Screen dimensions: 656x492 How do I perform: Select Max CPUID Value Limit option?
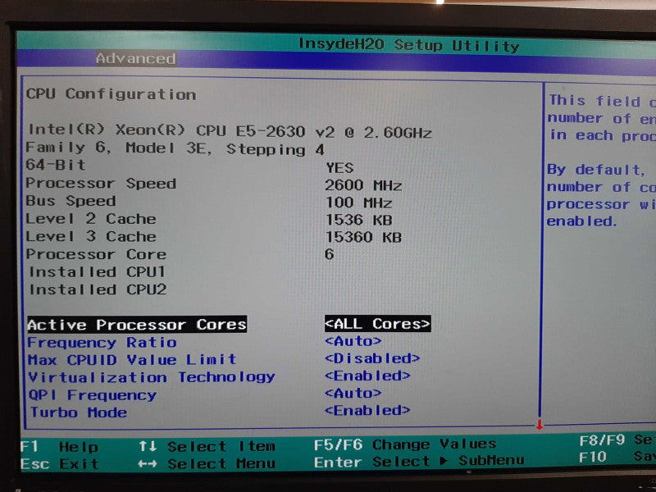132,359
